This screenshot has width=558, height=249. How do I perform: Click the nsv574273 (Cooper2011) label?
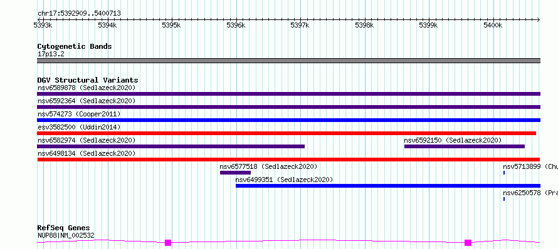click(79, 114)
